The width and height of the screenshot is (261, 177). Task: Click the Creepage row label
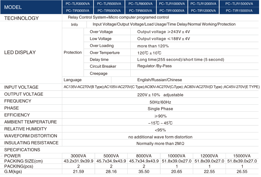click(99, 74)
